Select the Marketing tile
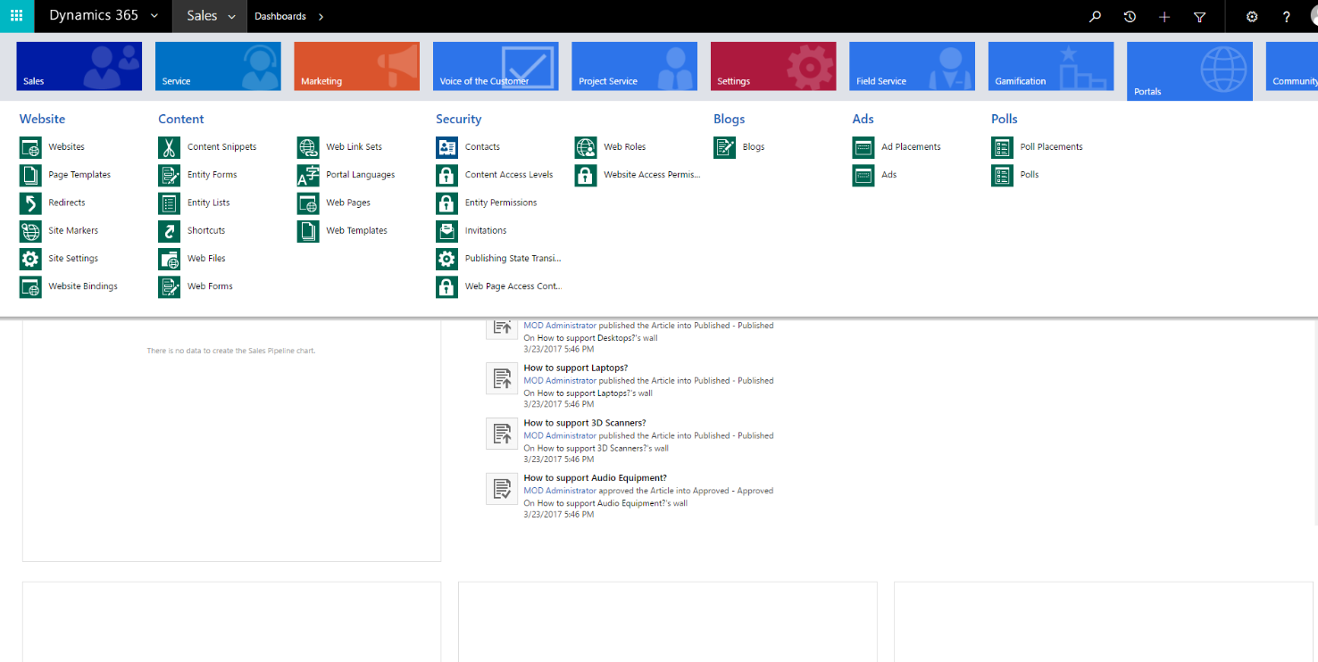 (x=357, y=66)
